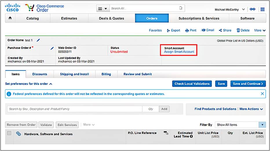Click the Validate button

tap(46, 125)
